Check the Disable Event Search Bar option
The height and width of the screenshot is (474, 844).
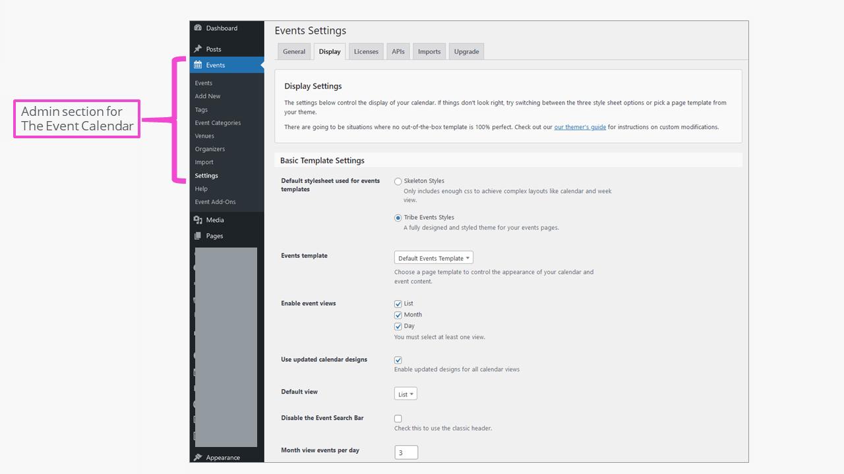(398, 418)
